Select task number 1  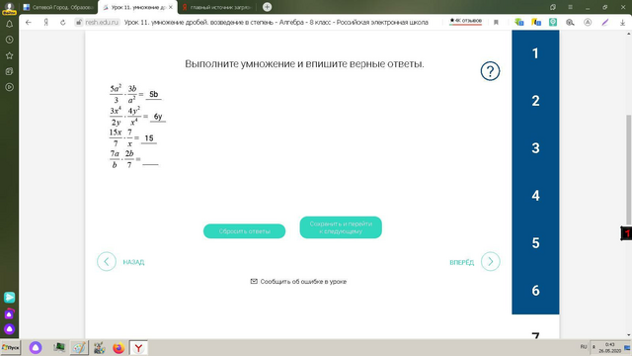point(535,53)
